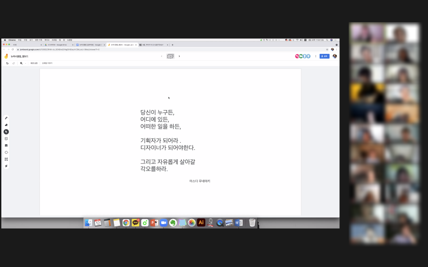The image size is (428, 267).
Task: Go to the previous frame
Action: 161,57
